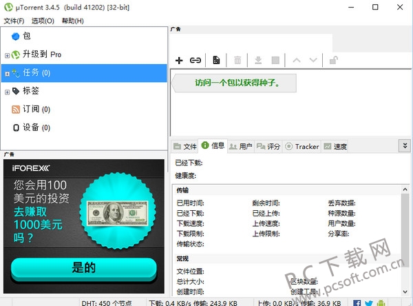This screenshot has width=413, height=306.
Task: Open the 包 bundles sidebar item
Action: pyautogui.click(x=84, y=36)
